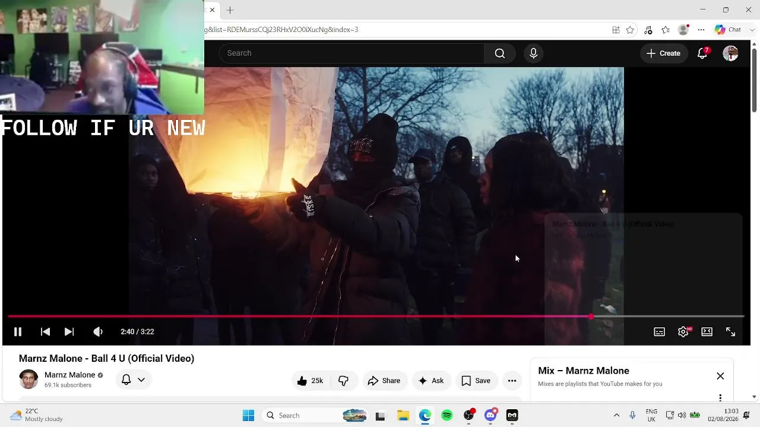Add this page to favorites star

click(630, 30)
